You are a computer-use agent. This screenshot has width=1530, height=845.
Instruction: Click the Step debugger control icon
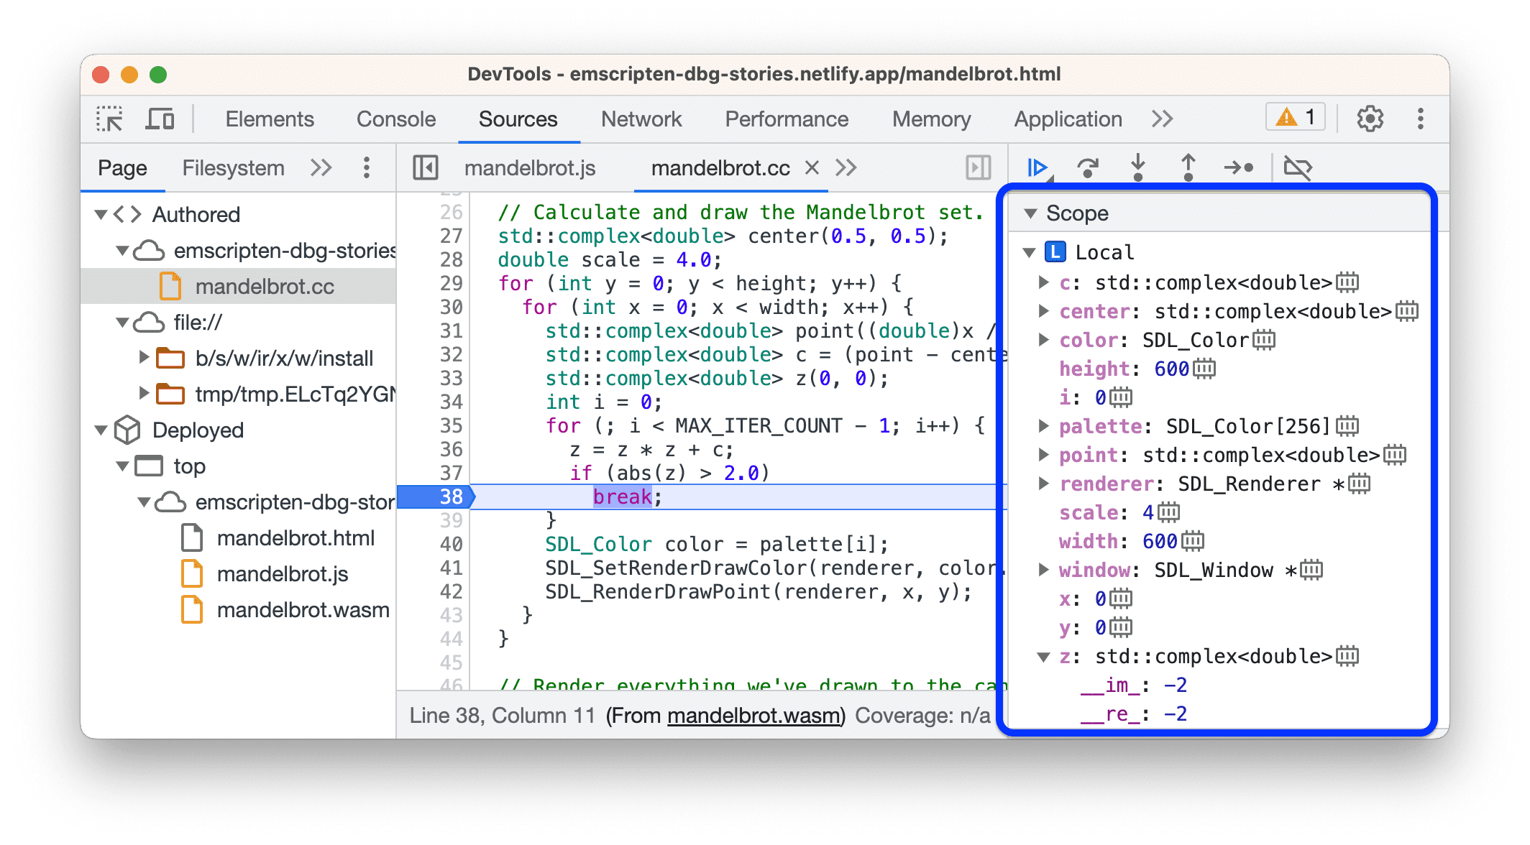pyautogui.click(x=1241, y=167)
